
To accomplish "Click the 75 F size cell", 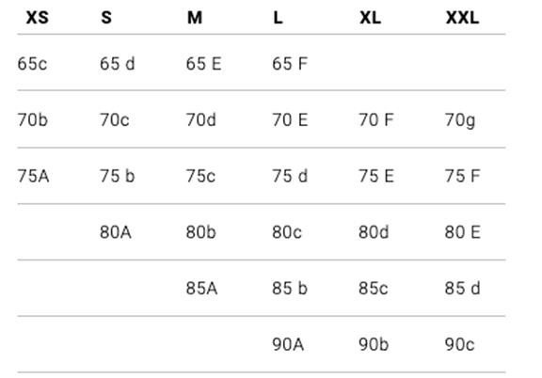I will [463, 176].
